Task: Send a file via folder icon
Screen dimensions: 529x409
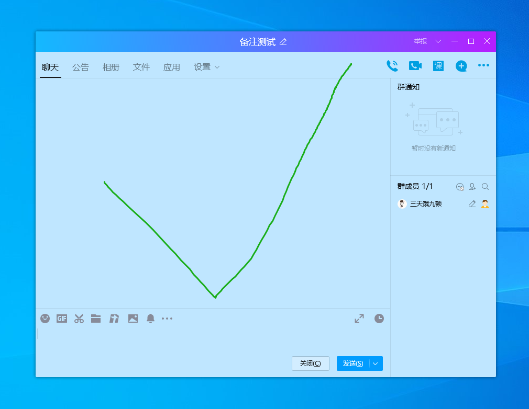Action: point(96,319)
